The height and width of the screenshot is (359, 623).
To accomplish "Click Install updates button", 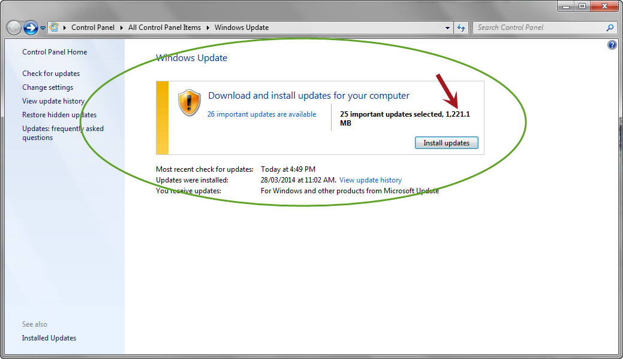I will 446,143.
